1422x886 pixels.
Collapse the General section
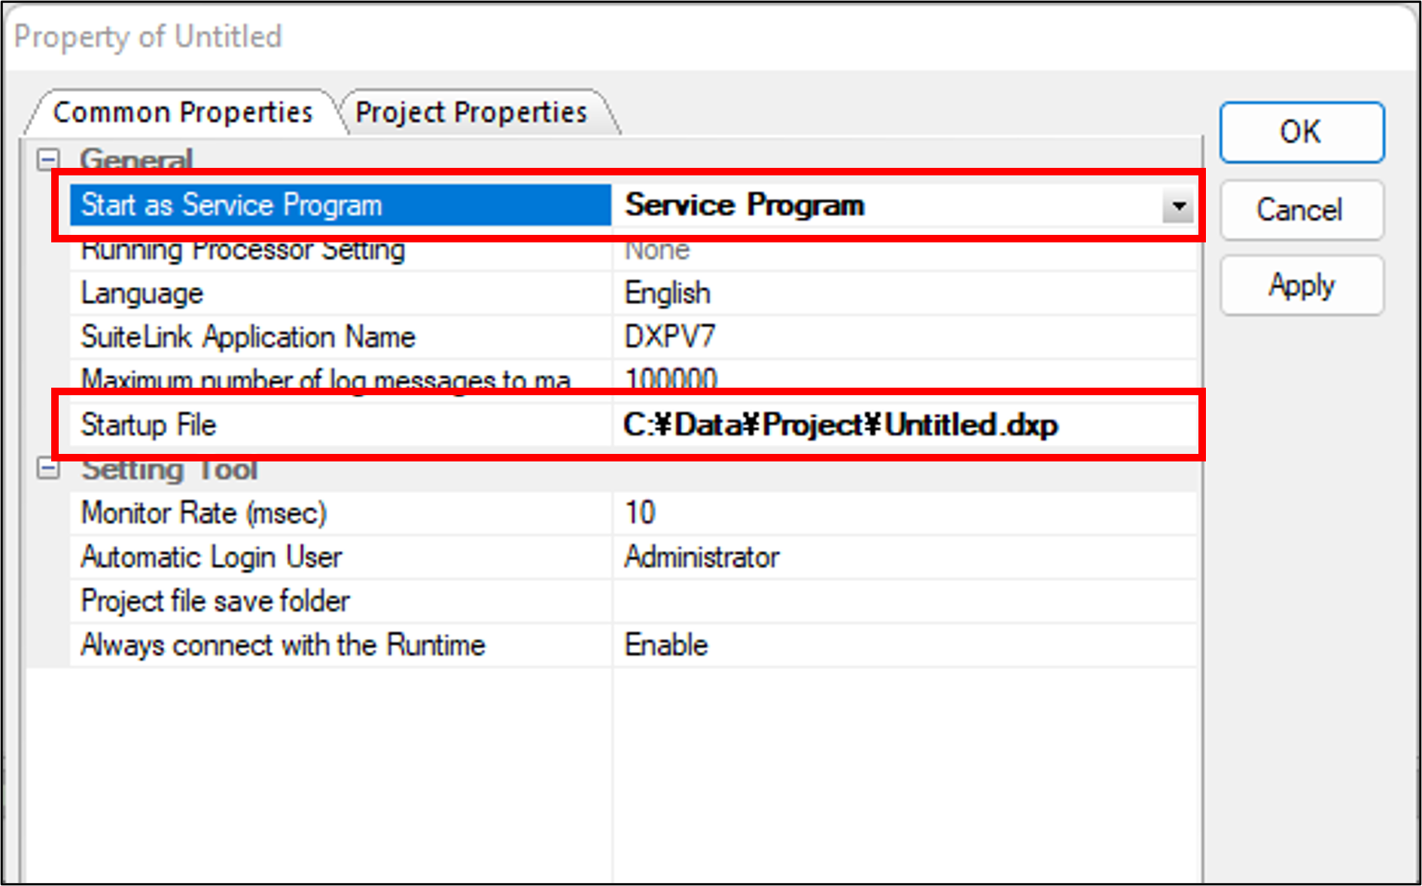[48, 159]
